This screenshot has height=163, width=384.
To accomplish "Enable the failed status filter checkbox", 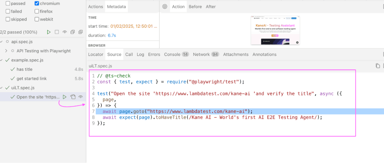I will (x=8, y=11).
